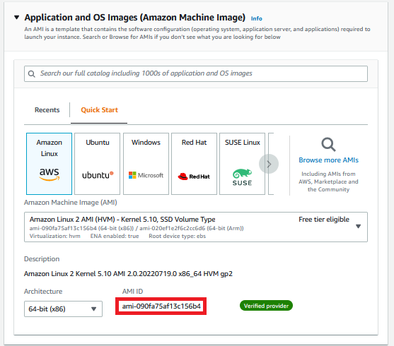Screen dimensions: 394x346
Task: Open the Info link beside the heading
Action: (257, 18)
